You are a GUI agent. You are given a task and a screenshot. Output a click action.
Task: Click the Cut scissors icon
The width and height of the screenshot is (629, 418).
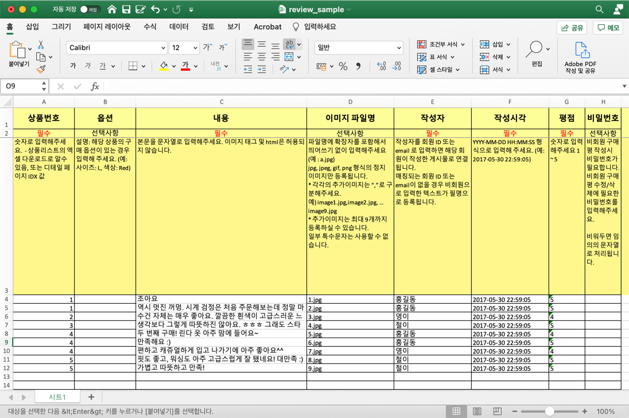coord(41,45)
